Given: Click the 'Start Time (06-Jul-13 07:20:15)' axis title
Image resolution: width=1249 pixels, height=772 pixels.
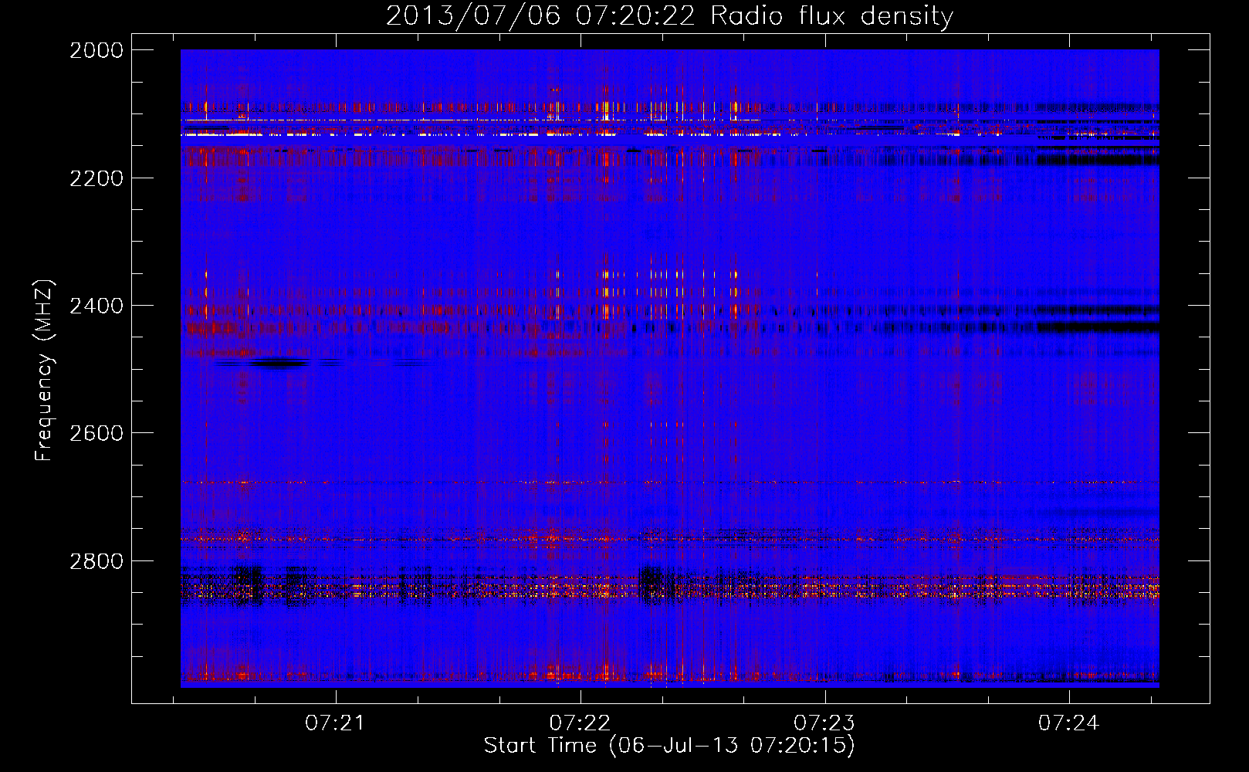Looking at the screenshot, I should tap(669, 746).
